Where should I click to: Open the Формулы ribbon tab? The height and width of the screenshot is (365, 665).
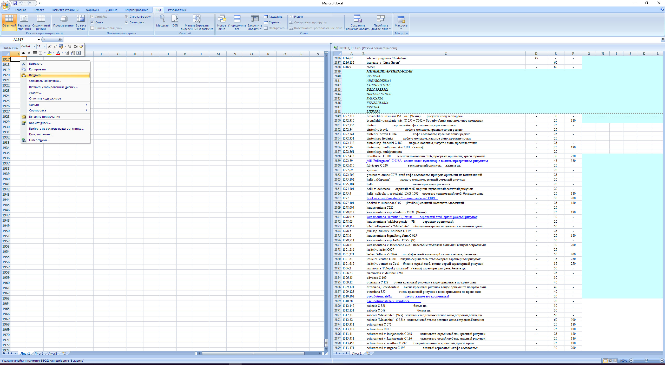pos(92,10)
